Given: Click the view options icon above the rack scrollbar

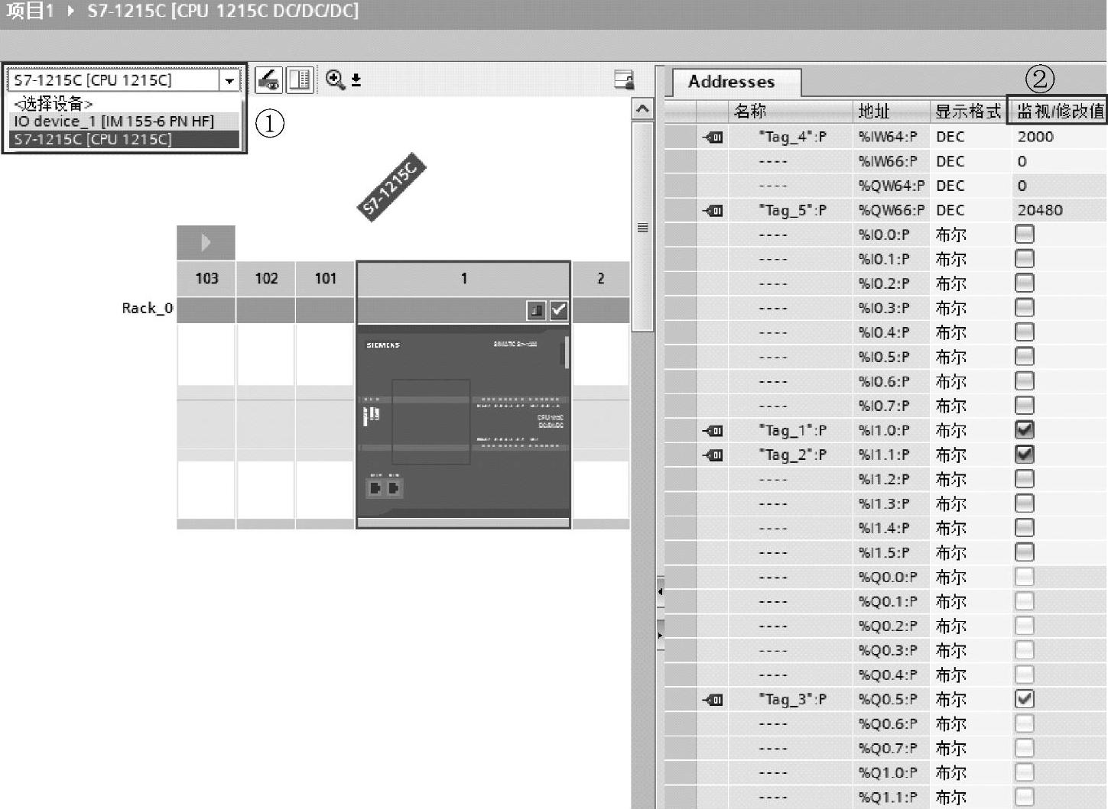Looking at the screenshot, I should pyautogui.click(x=625, y=79).
